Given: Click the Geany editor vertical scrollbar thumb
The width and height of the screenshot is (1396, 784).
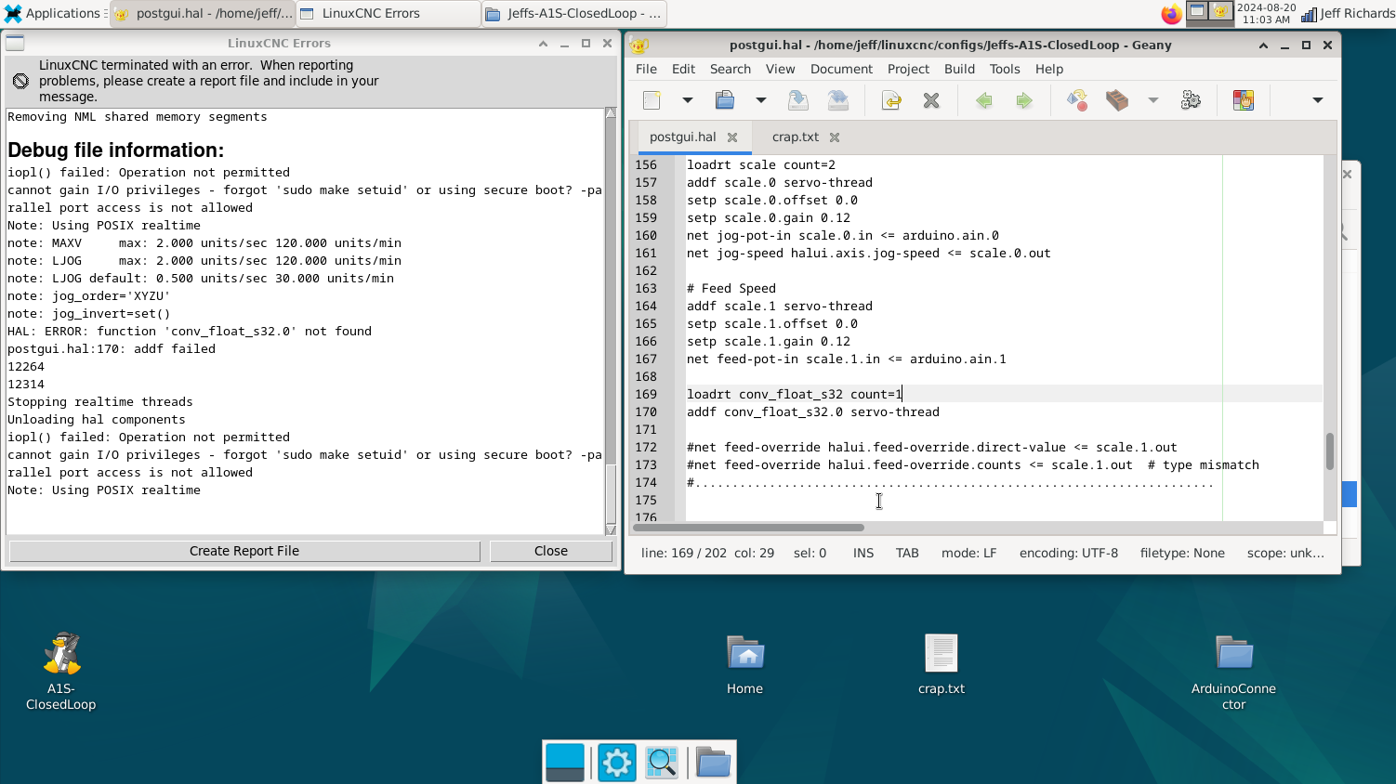Looking at the screenshot, I should click(1330, 451).
